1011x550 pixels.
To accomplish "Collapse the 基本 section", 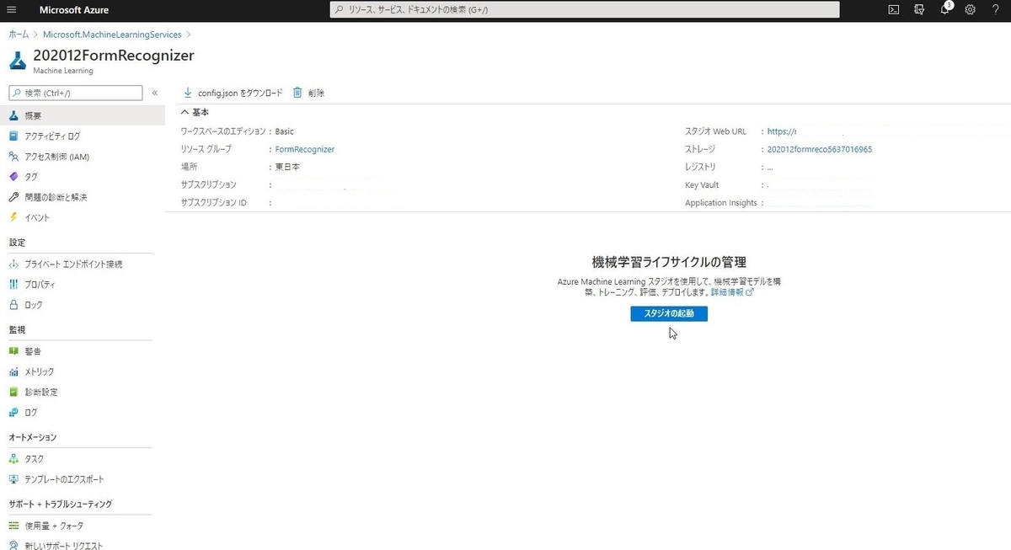I will pyautogui.click(x=185, y=111).
